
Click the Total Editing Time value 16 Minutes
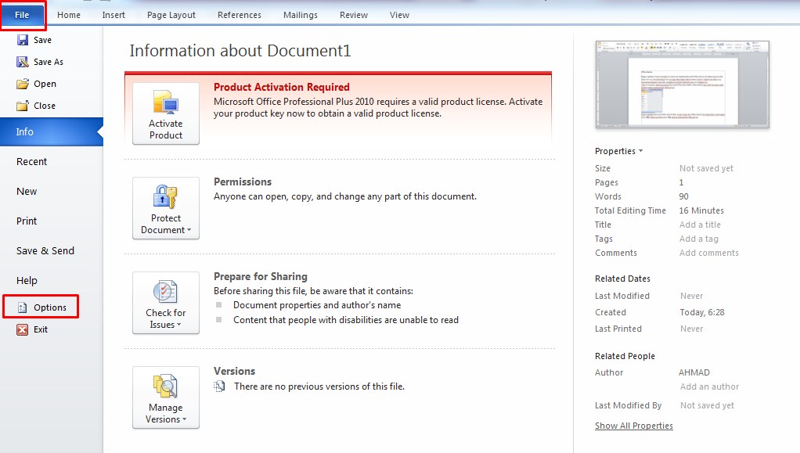[701, 210]
